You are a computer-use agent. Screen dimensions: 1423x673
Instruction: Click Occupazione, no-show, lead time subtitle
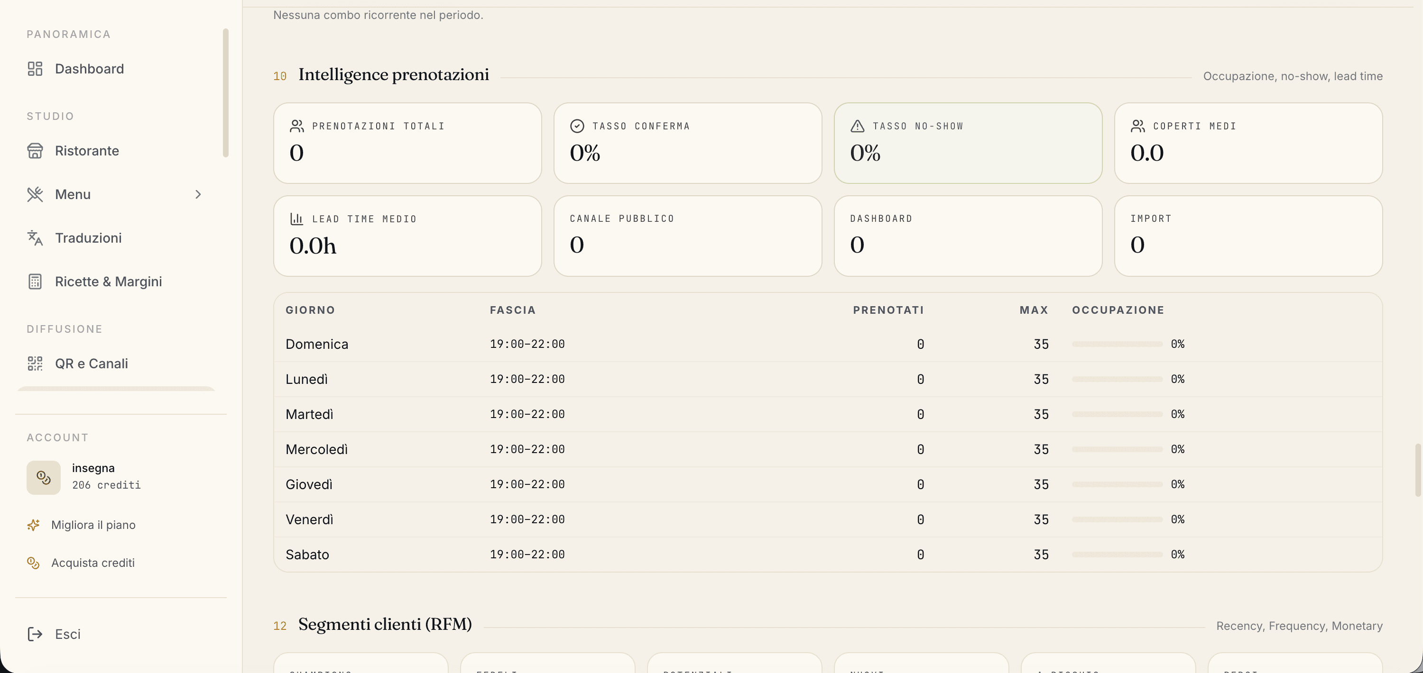pyautogui.click(x=1293, y=76)
